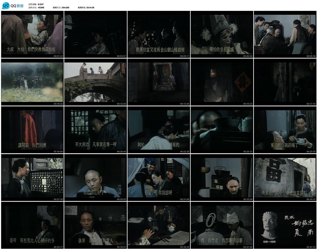Select the thumbnail timestamped 00:25:55
The image size is (318, 250).
click(x=285, y=130)
